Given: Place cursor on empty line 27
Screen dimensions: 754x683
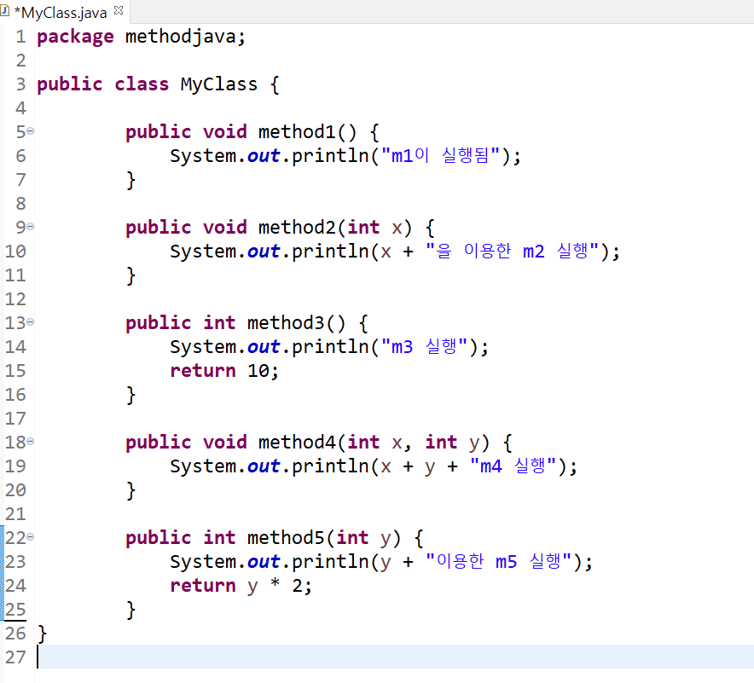Looking at the screenshot, I should [x=394, y=657].
